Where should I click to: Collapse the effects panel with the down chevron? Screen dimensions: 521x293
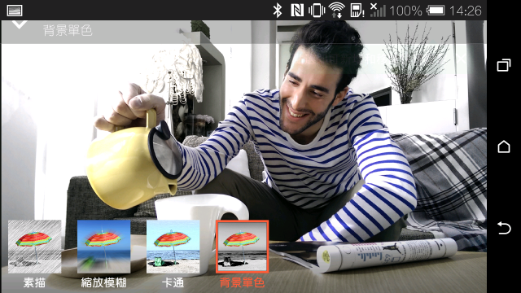[x=20, y=24]
